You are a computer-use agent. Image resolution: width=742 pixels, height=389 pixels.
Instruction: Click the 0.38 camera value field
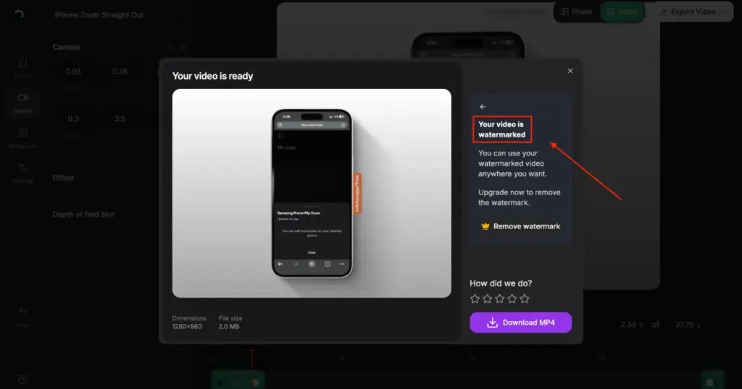tap(120, 72)
